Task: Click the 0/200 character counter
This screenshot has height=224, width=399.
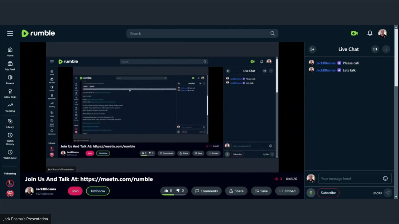Action: pyautogui.click(x=377, y=193)
